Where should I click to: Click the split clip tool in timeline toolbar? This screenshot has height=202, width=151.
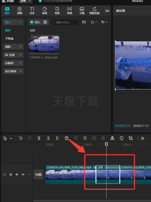coord(39,138)
